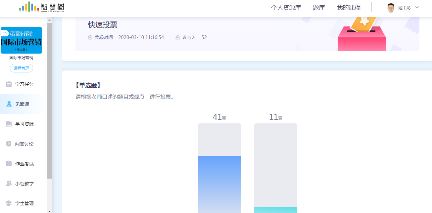Click the 作业考试 open book icon
The height and width of the screenshot is (213, 432).
coord(9,164)
